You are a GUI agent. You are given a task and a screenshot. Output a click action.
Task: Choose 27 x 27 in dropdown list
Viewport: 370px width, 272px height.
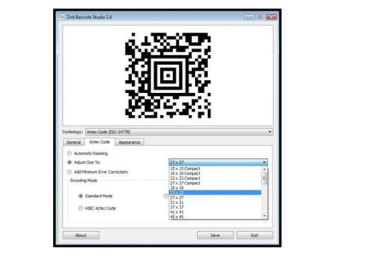(215, 198)
